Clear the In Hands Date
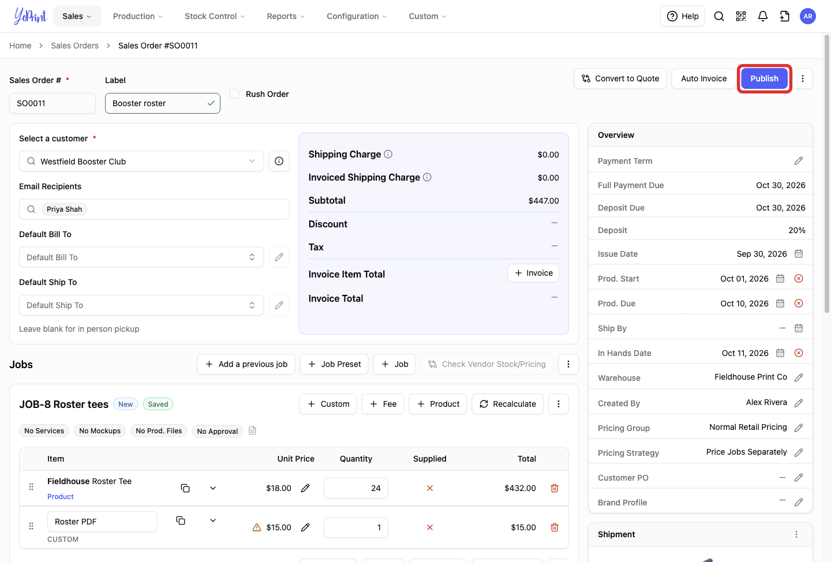This screenshot has height=562, width=831. 799,353
